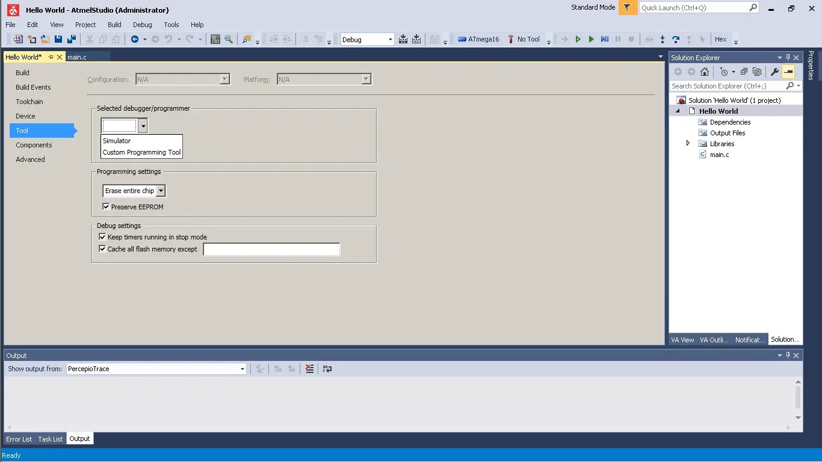Toggle Cache all flash memory except checkbox

pos(102,248)
